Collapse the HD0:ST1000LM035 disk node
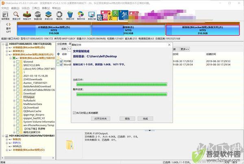Screen dimensions: 244x164 pyautogui.click(x=3, y=44)
